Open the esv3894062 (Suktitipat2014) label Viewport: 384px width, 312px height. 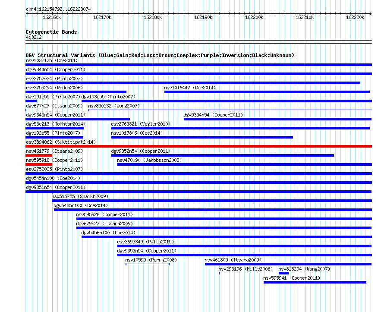(61, 142)
